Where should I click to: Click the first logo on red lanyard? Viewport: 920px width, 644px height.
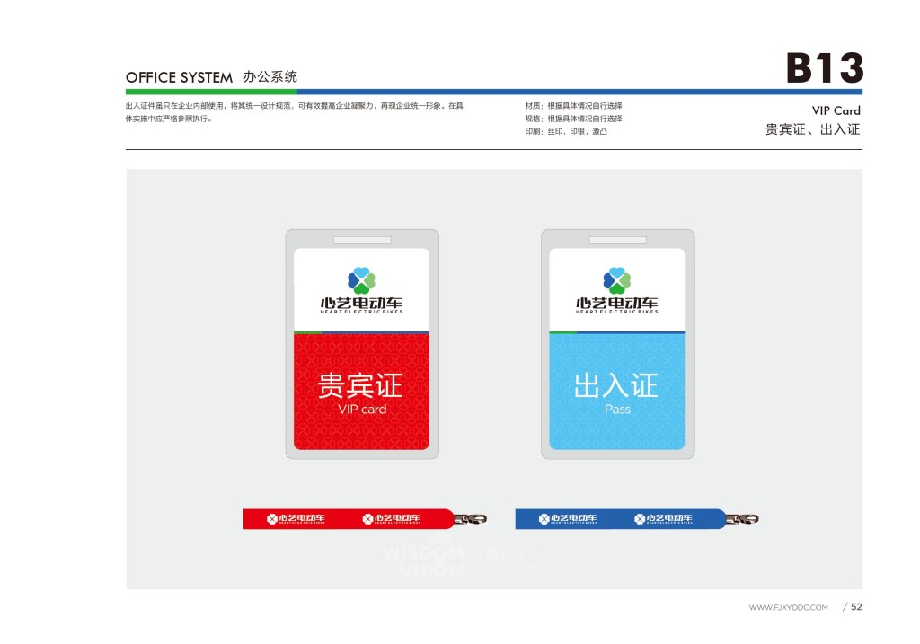click(296, 519)
